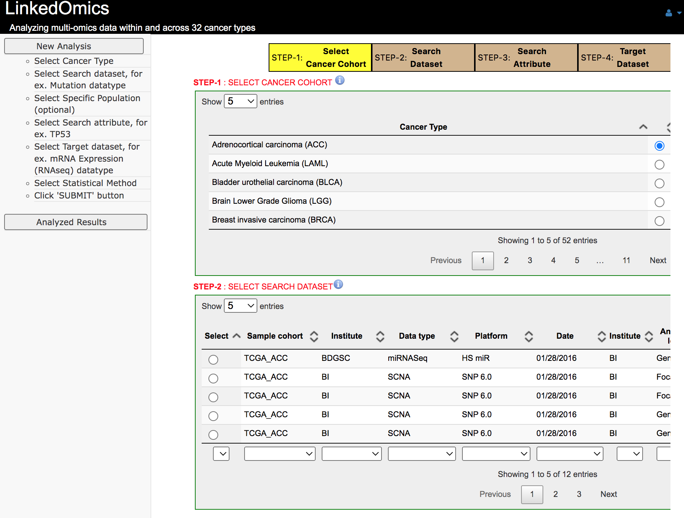This screenshot has width=684, height=518.
Task: Open the Platform filter dropdown
Action: coord(496,454)
